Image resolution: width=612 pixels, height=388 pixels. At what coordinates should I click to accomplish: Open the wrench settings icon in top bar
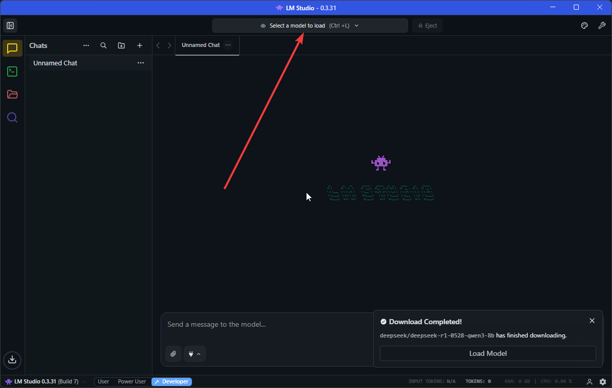pos(602,26)
